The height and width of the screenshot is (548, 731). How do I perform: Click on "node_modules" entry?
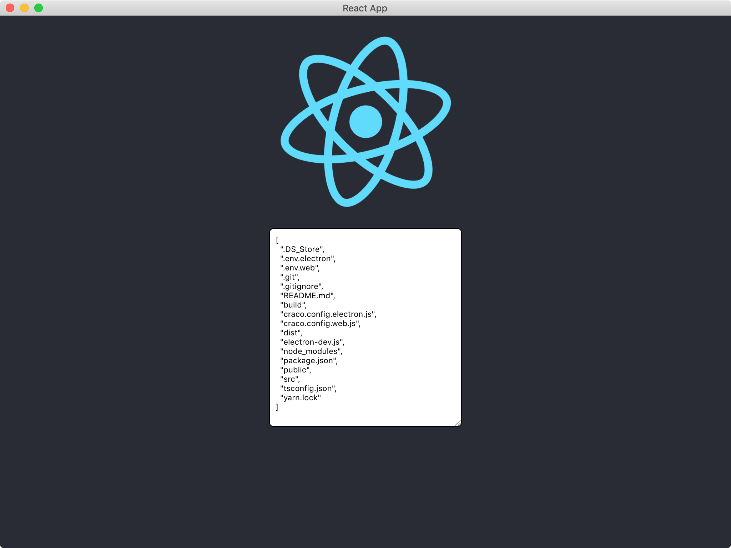(x=311, y=351)
